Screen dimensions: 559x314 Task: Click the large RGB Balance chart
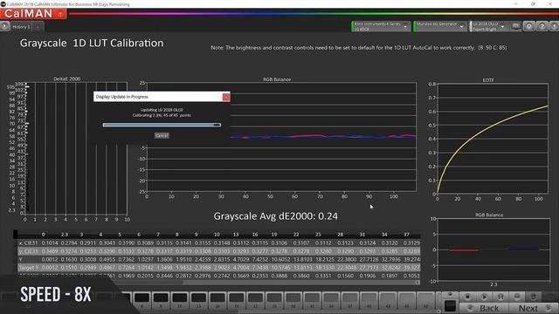point(281,137)
